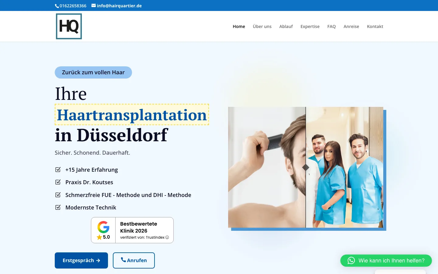Open 'Wie kann ich Ihnen helfen?' chat
This screenshot has width=438, height=274.
tap(386, 261)
